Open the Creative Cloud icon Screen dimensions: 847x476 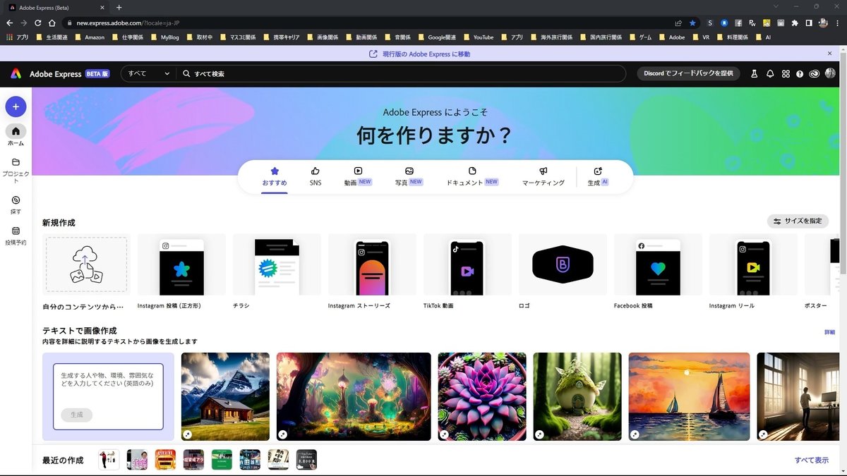pyautogui.click(x=815, y=73)
